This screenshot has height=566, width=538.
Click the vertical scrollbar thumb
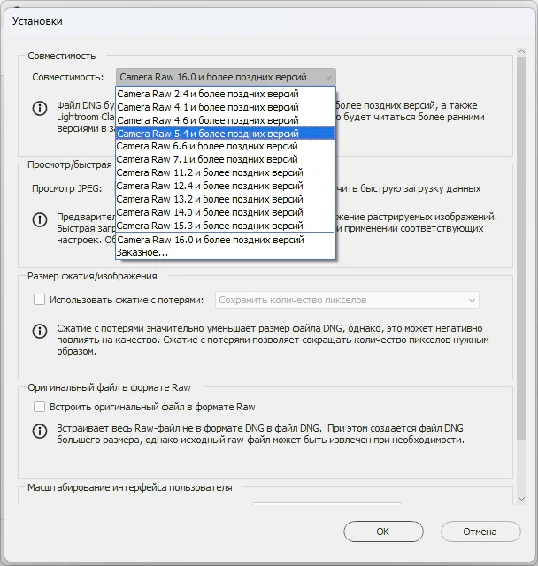pyautogui.click(x=521, y=248)
